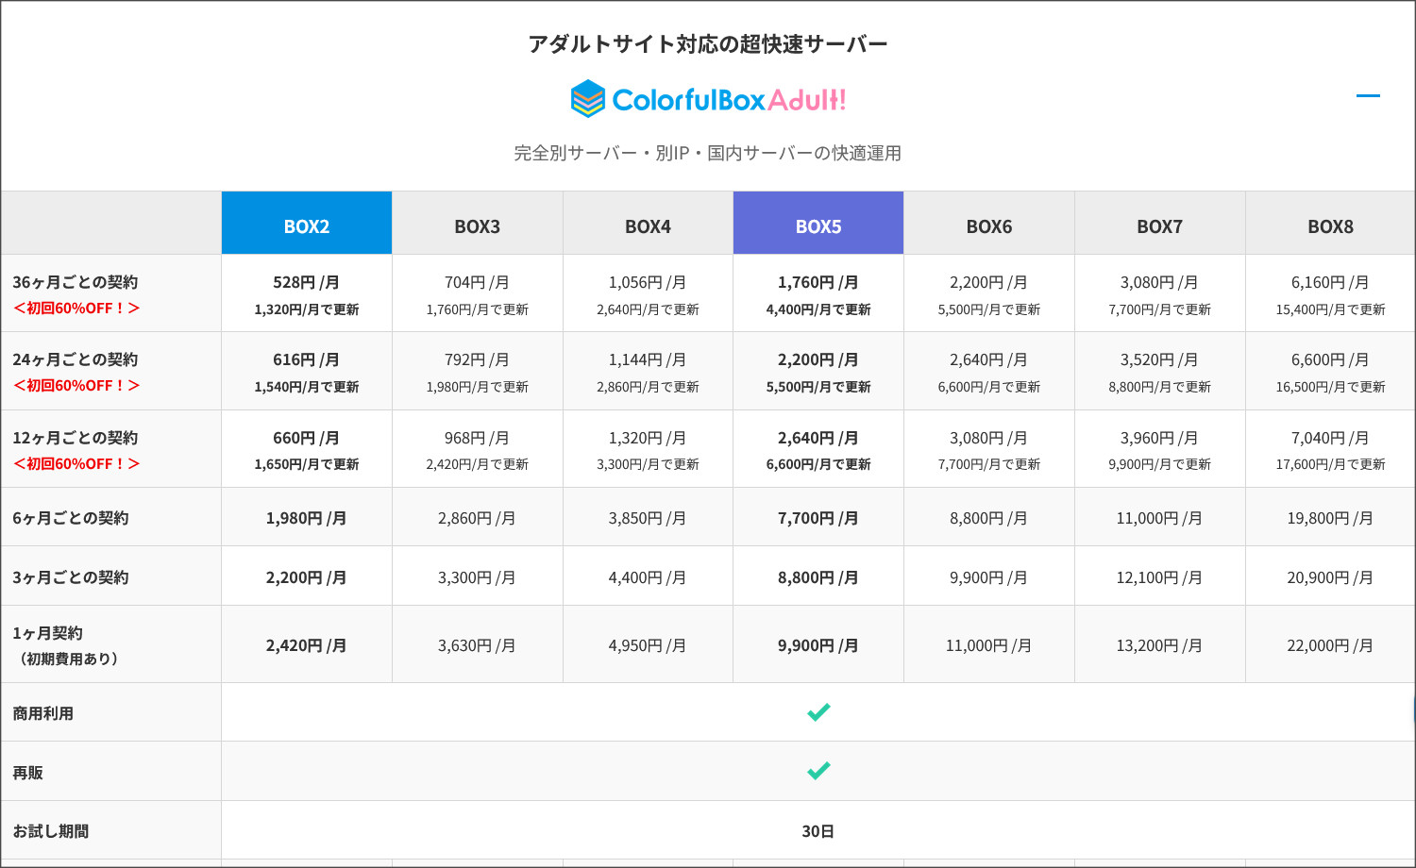
Task: Click the アダルトサイト対応の超快速サーバー heading
Action: 708,42
